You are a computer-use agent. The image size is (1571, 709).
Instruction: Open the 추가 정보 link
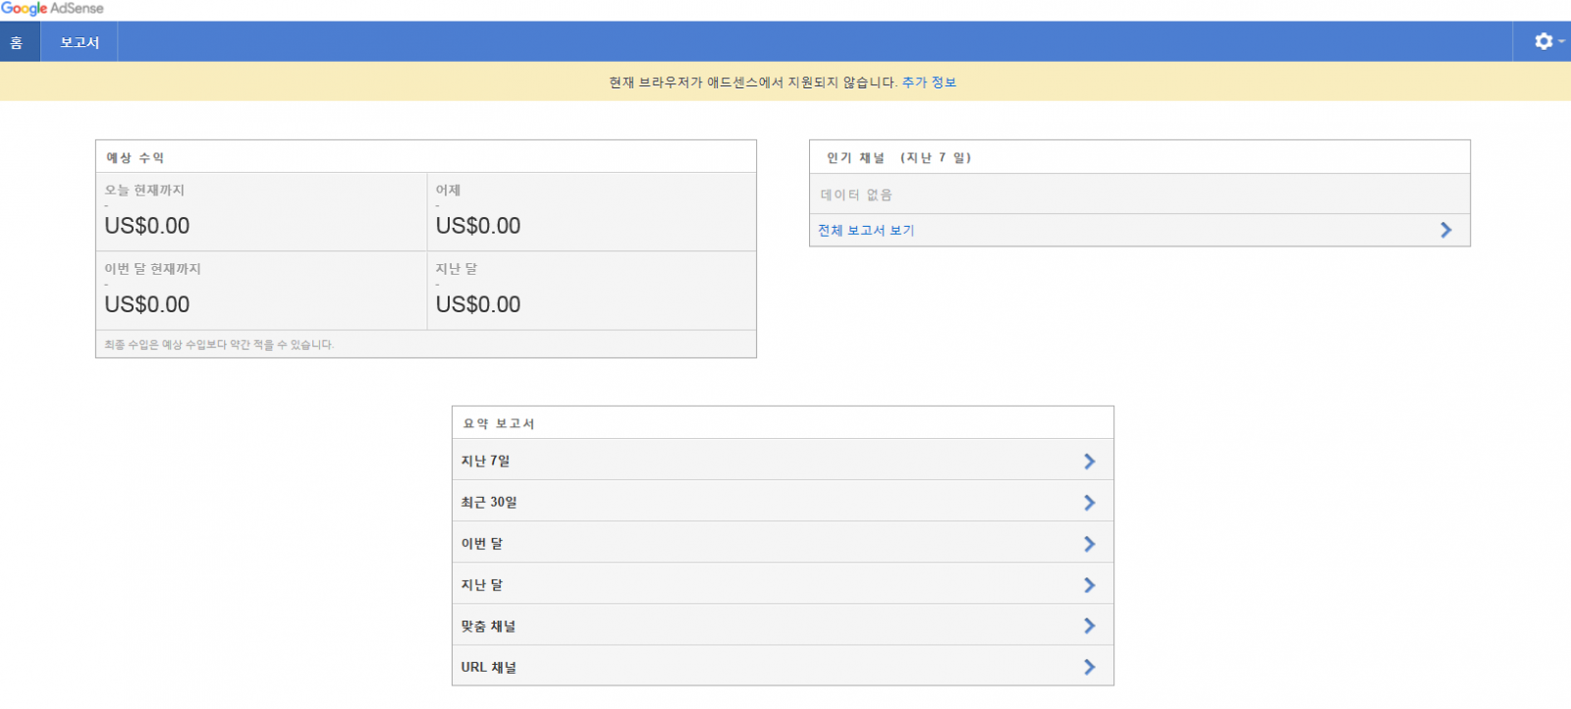(x=929, y=82)
